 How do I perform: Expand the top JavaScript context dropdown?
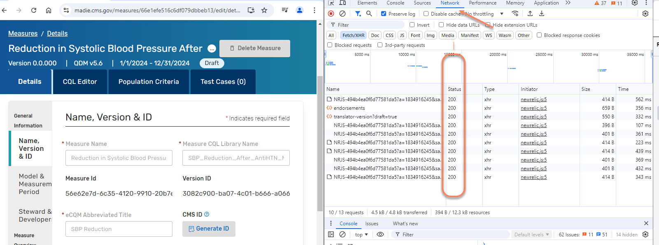[361, 235]
